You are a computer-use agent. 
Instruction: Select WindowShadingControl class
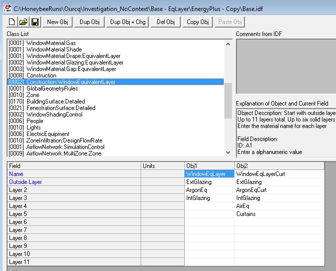(116, 114)
